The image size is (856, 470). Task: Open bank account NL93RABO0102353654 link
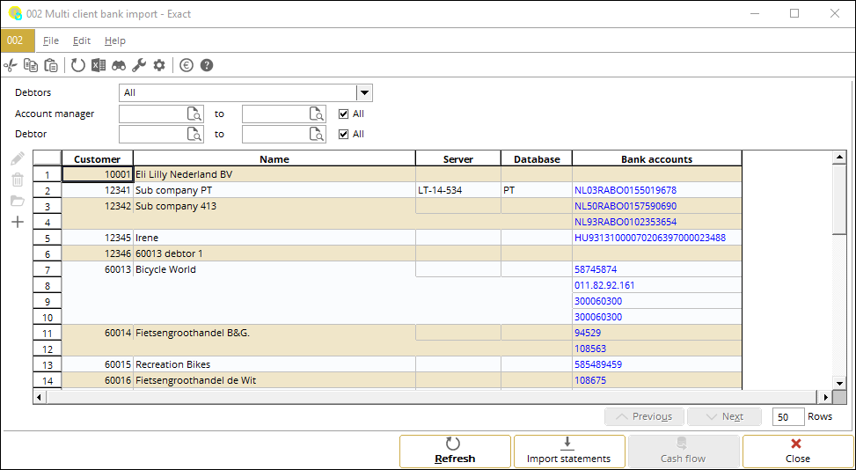pos(626,222)
